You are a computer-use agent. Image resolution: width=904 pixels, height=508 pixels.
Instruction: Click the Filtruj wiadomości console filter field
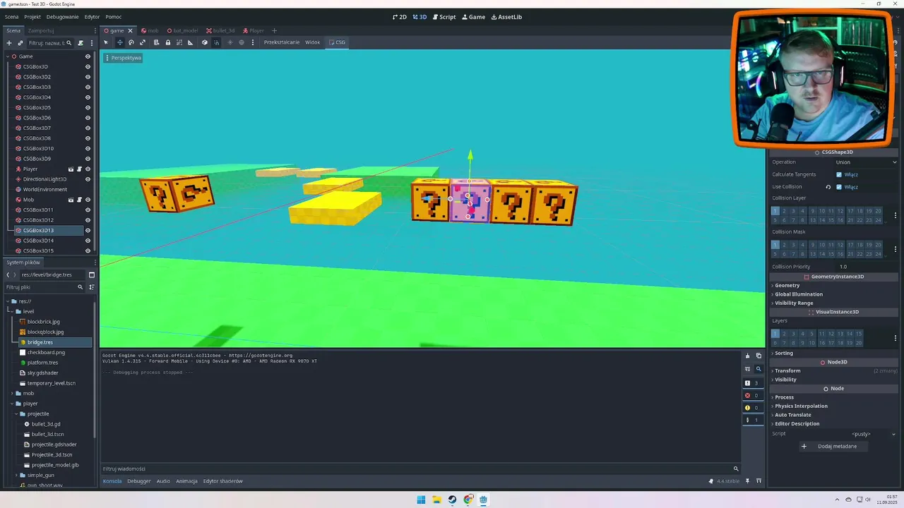coord(421,468)
